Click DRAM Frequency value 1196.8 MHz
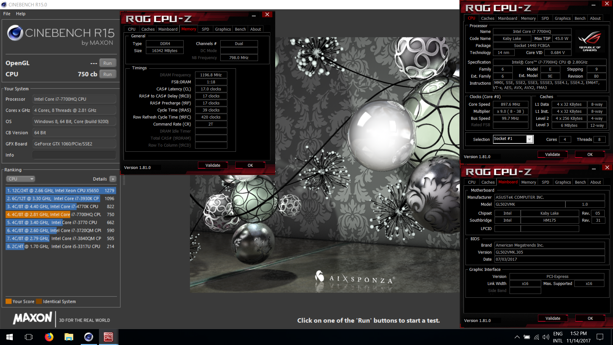The image size is (613, 345). (x=211, y=75)
